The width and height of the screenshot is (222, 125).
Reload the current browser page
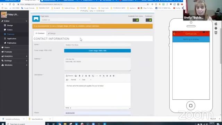10,5
